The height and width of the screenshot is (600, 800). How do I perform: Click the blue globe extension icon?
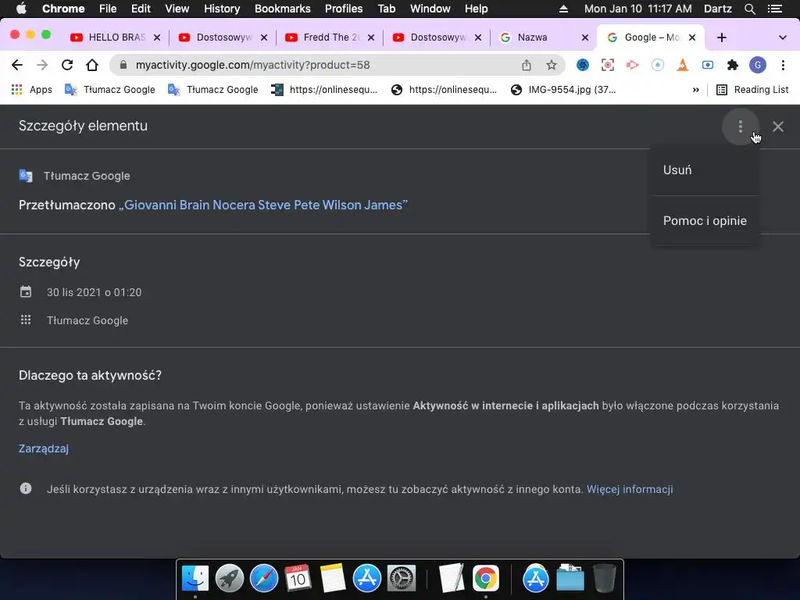[582, 65]
